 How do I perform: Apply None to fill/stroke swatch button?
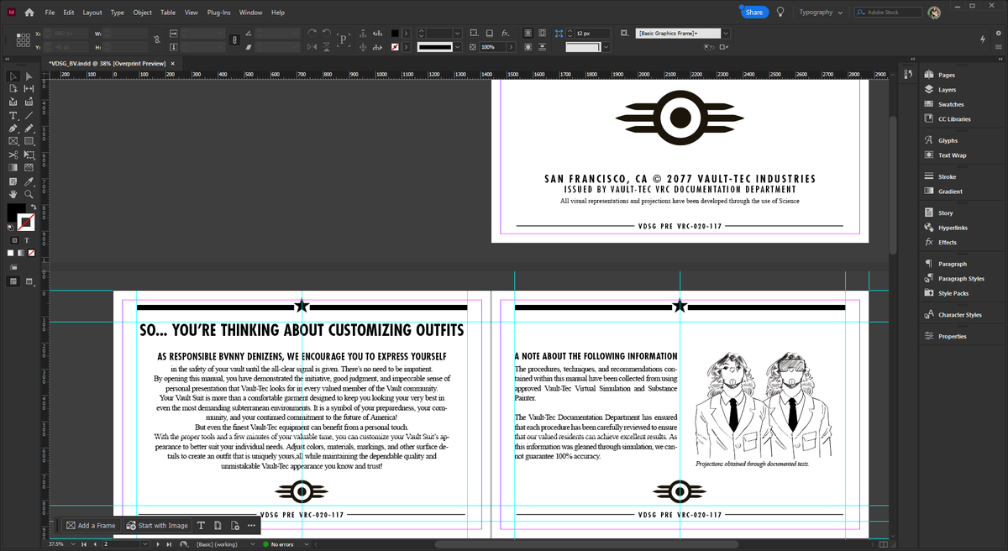[32, 252]
